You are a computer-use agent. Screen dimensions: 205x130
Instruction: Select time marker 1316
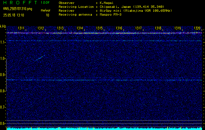tap(119, 28)
